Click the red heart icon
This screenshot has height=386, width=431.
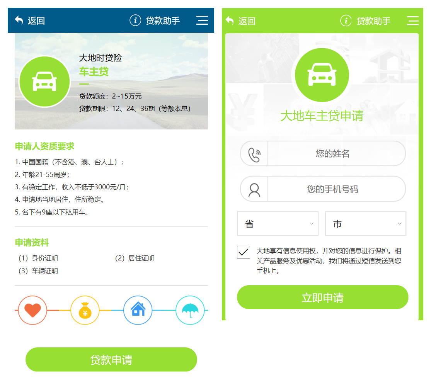32,310
